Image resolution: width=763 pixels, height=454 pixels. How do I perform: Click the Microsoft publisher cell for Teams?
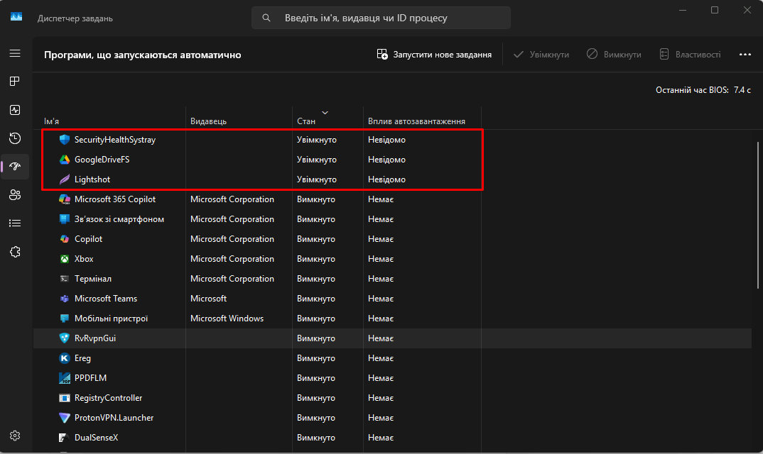click(208, 299)
